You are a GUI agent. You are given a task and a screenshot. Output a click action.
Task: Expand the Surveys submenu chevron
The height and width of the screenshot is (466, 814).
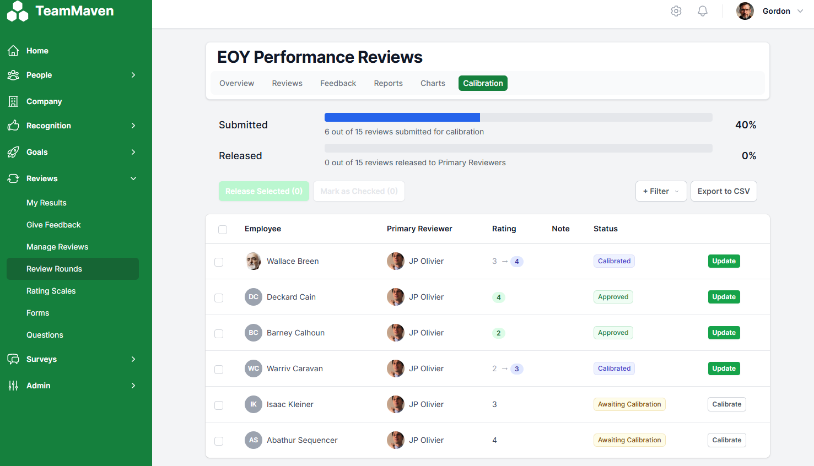133,359
